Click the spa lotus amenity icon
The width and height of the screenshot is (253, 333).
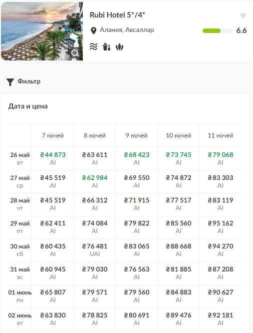pyautogui.click(x=119, y=47)
